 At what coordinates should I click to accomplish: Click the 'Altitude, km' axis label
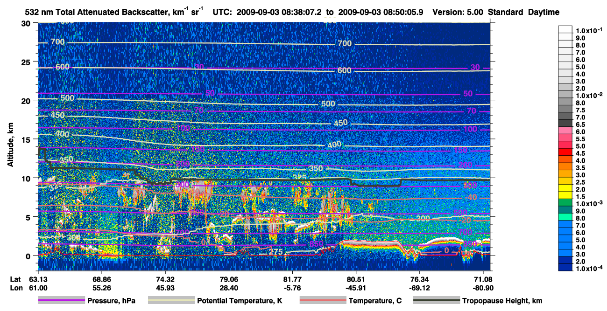tap(11, 146)
